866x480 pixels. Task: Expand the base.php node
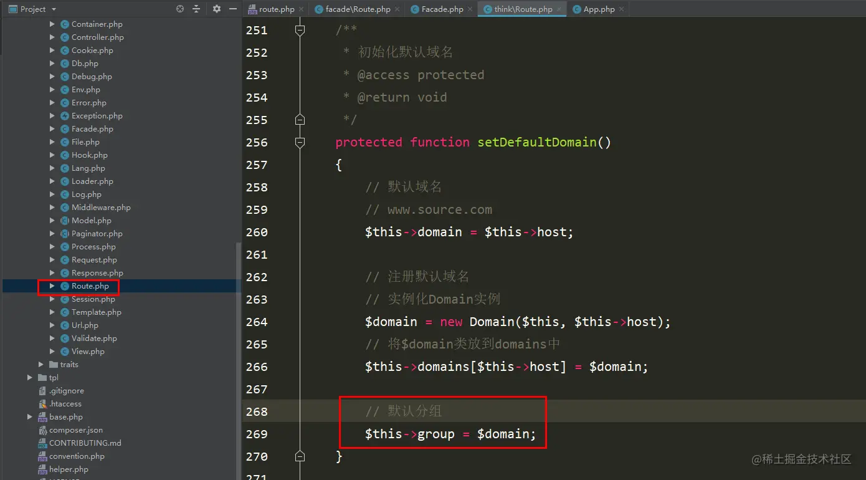click(x=30, y=417)
